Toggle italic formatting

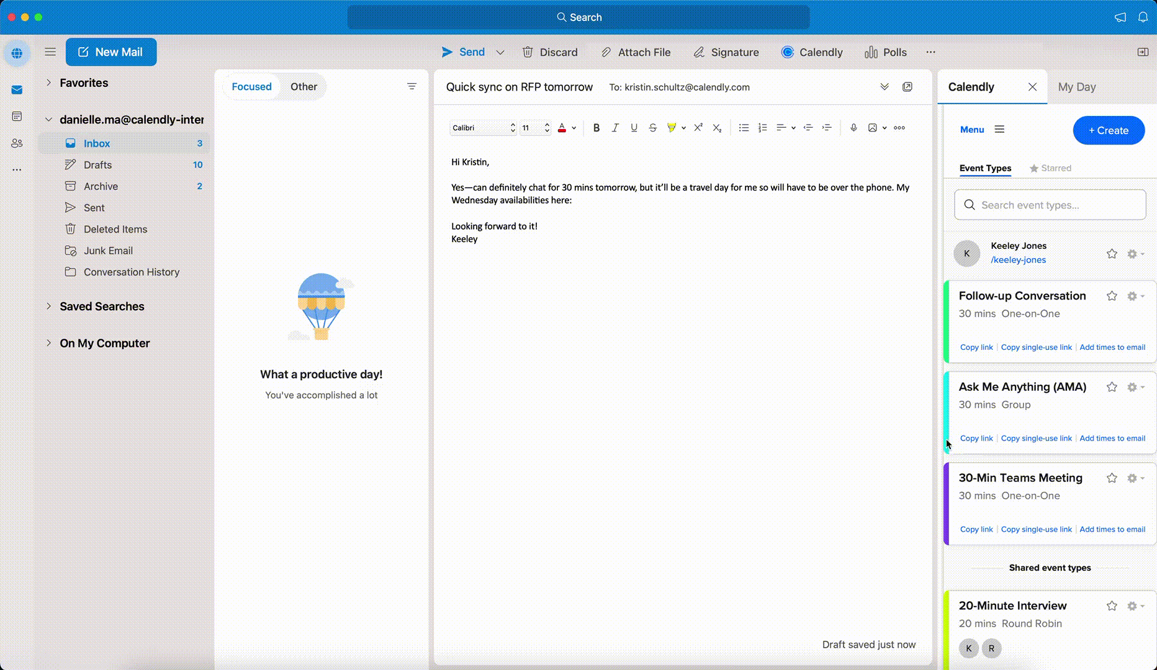(615, 128)
